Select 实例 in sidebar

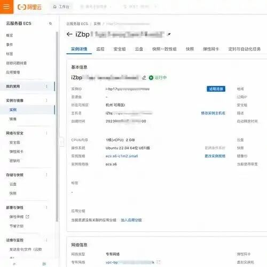pos(13,110)
